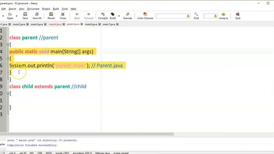Screen dimensions: 274x154
Task: Close the main7.java tab
Action: point(117,24)
